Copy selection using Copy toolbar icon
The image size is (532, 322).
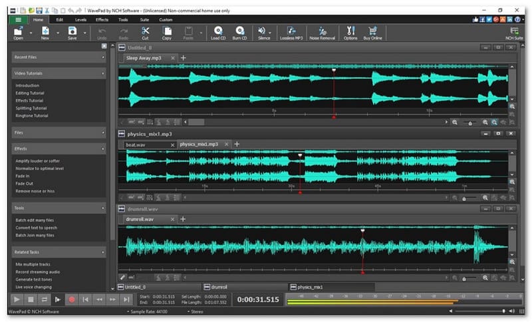pyautogui.click(x=167, y=33)
